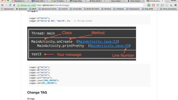Click the Moises profile button
This screenshot has height=100, width=178.
[173, 1]
